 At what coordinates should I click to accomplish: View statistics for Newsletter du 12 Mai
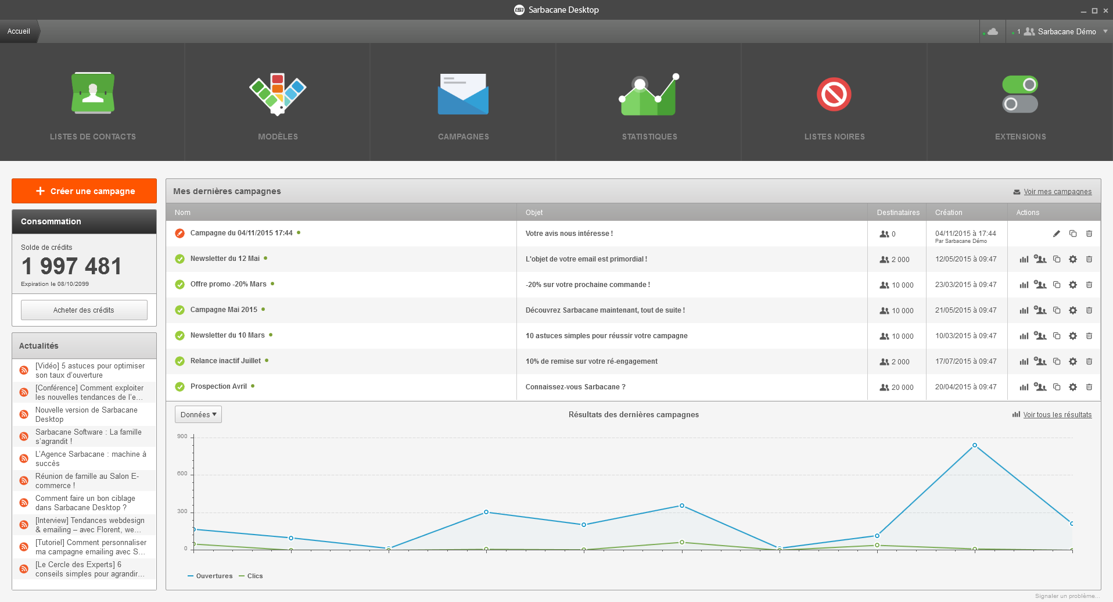1024,259
